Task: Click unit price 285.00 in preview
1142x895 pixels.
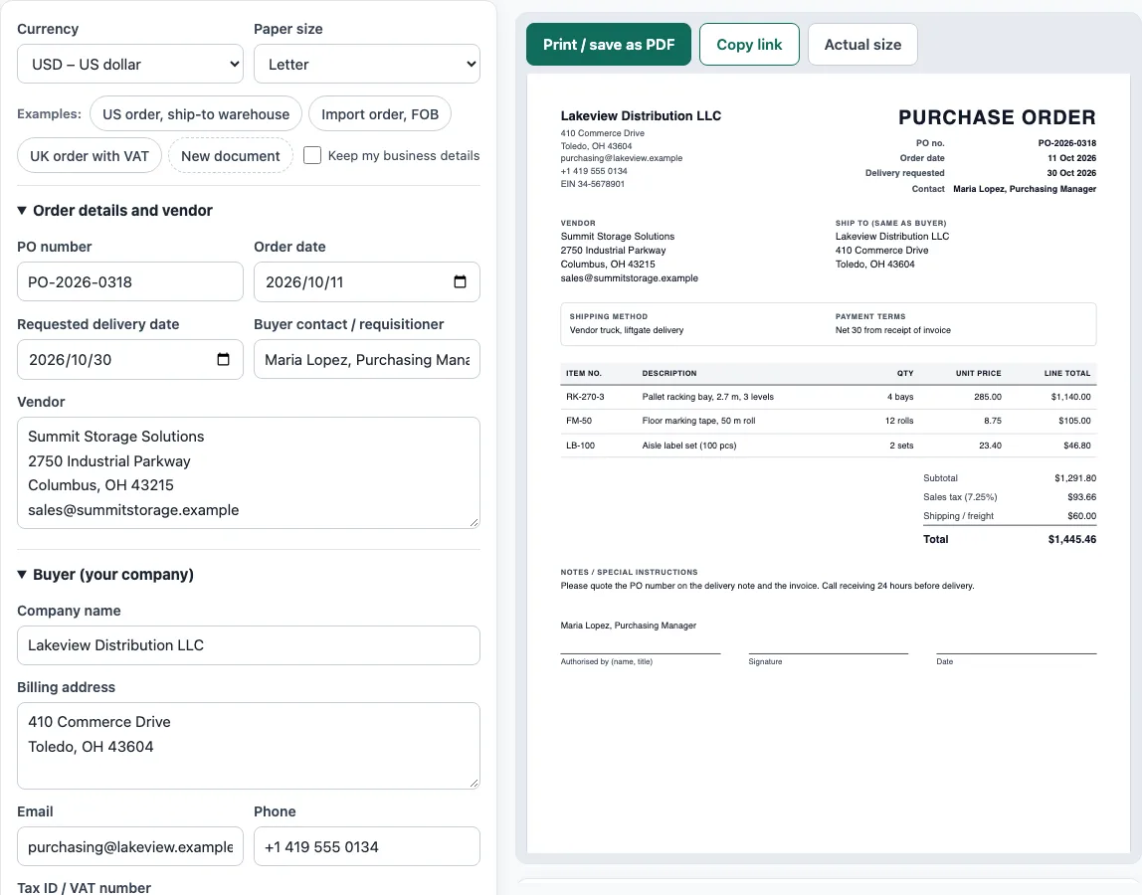Action: pyautogui.click(x=988, y=397)
